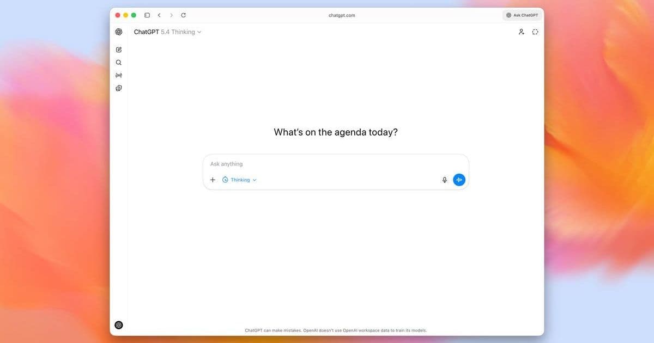The height and width of the screenshot is (343, 654).
Task: Toggle the browser sidebar panel icon
Action: pyautogui.click(x=147, y=15)
